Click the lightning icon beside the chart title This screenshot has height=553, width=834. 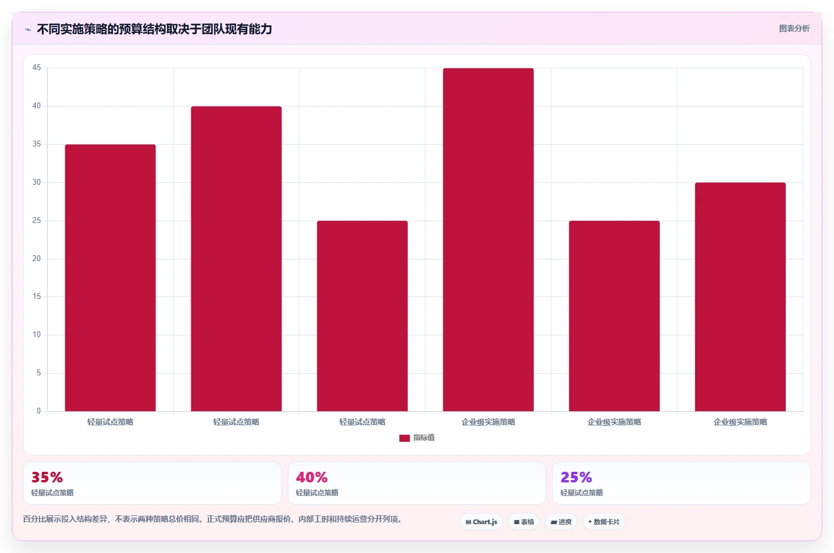(28, 29)
